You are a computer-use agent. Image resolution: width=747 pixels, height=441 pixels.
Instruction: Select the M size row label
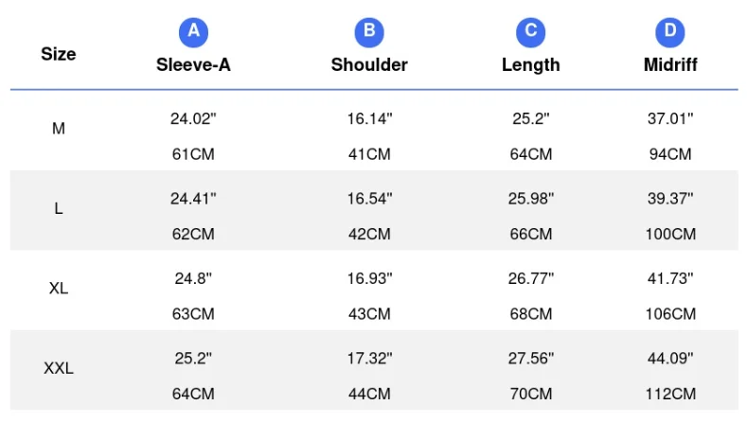[59, 129]
